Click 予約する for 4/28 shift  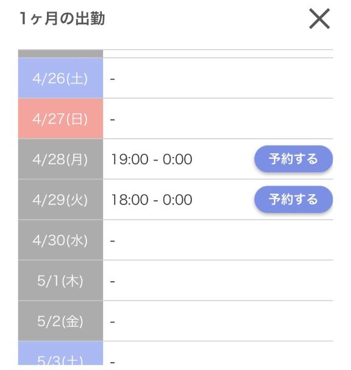(293, 159)
